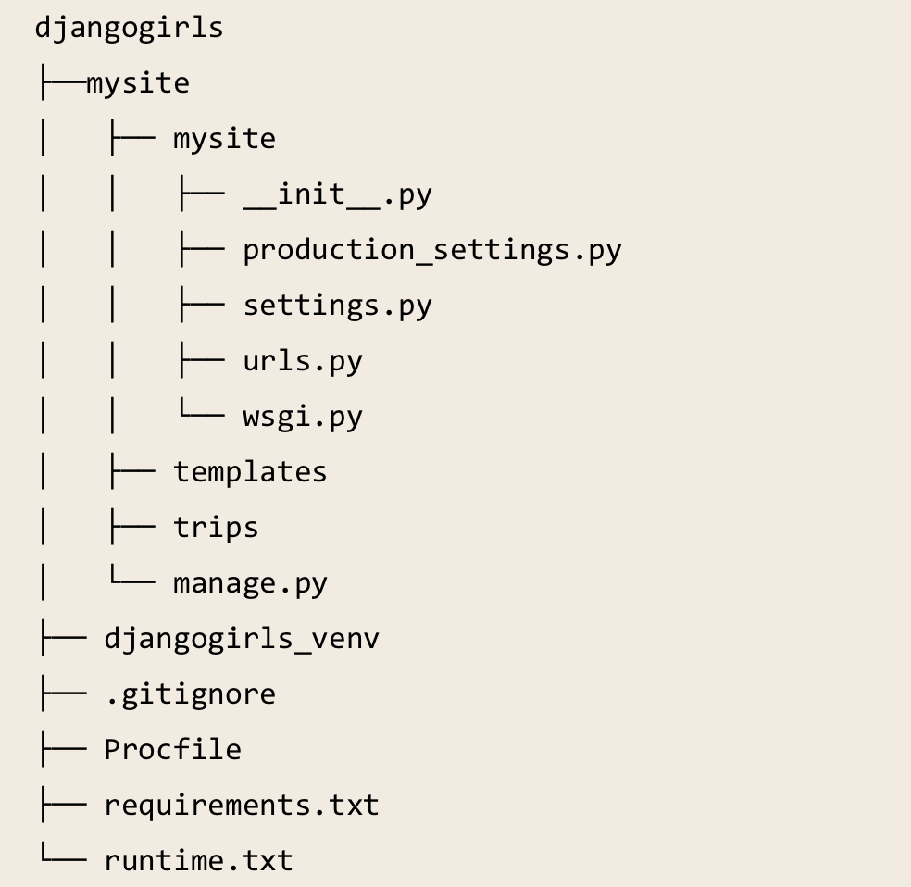Image resolution: width=911 pixels, height=887 pixels.
Task: Click the branch connector before templates
Action: (131, 472)
